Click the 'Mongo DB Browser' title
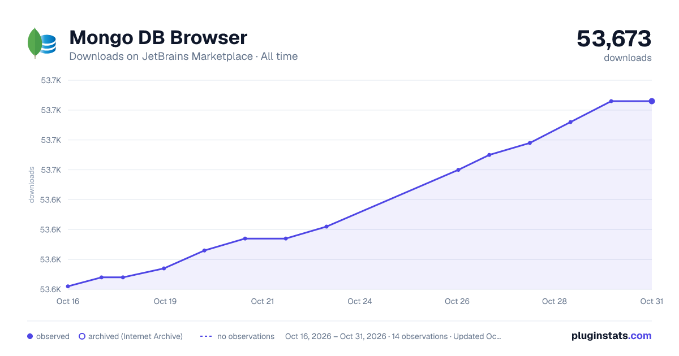This screenshot has width=679, height=356. click(158, 38)
